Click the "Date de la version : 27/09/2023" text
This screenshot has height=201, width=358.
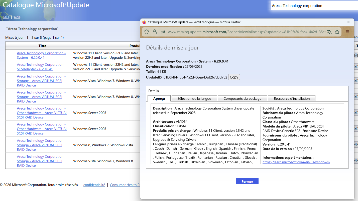pyautogui.click(x=287, y=149)
